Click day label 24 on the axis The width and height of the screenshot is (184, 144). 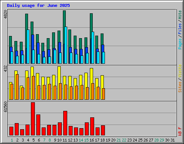(135, 140)
